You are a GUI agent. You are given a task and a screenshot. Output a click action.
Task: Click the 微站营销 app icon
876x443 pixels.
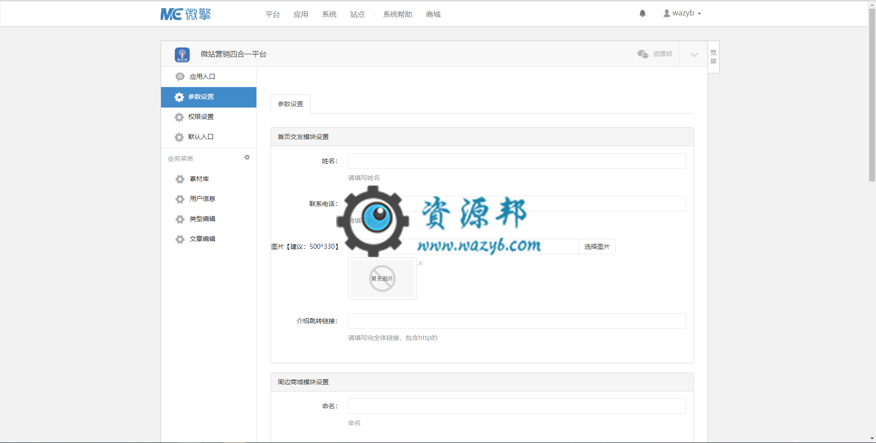pos(182,55)
